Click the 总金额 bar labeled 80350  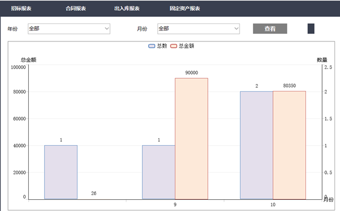(x=289, y=145)
